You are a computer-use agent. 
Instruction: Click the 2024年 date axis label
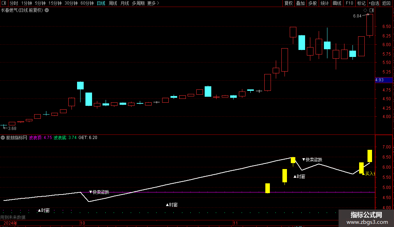tap(10, 223)
